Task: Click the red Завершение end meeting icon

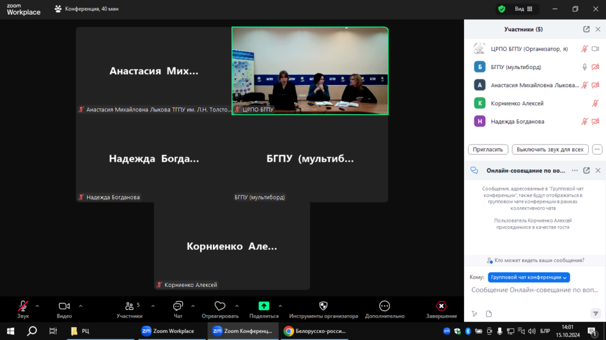Action: point(441,306)
